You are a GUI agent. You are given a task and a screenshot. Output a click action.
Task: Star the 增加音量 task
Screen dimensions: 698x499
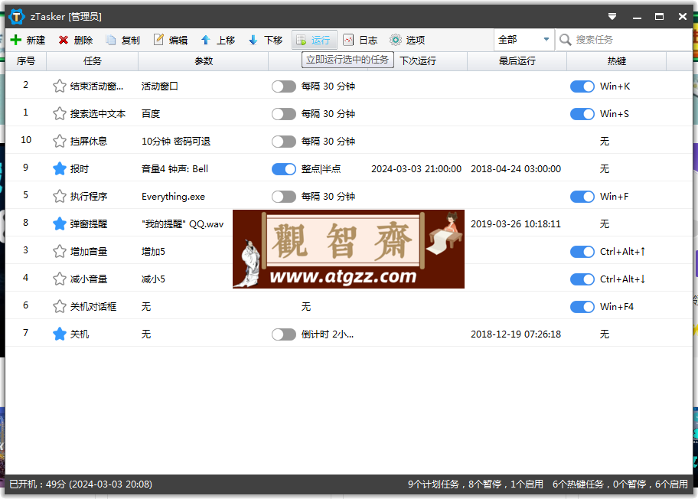(x=59, y=252)
